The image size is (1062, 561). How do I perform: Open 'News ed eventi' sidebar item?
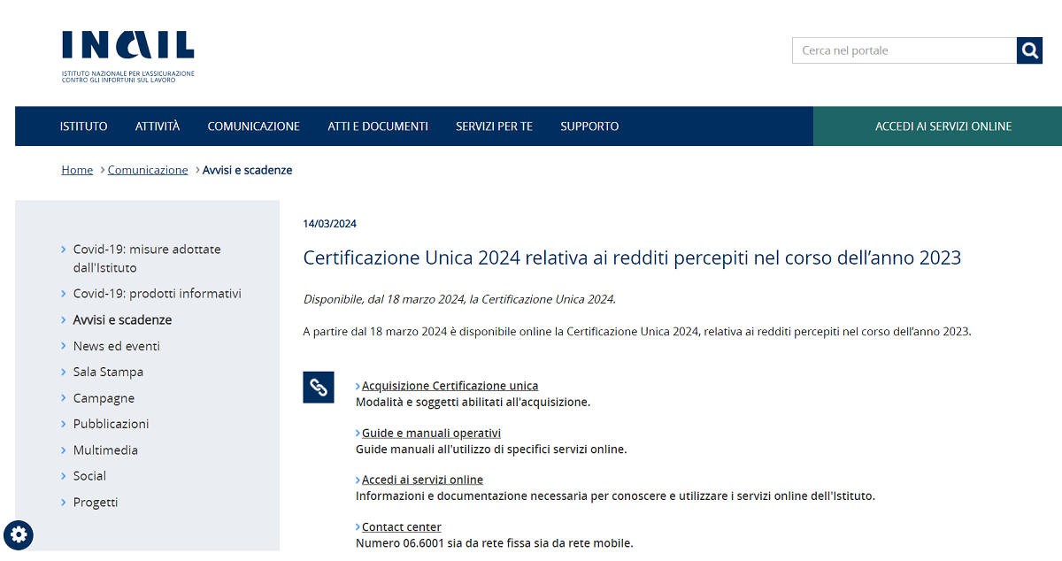coord(117,346)
